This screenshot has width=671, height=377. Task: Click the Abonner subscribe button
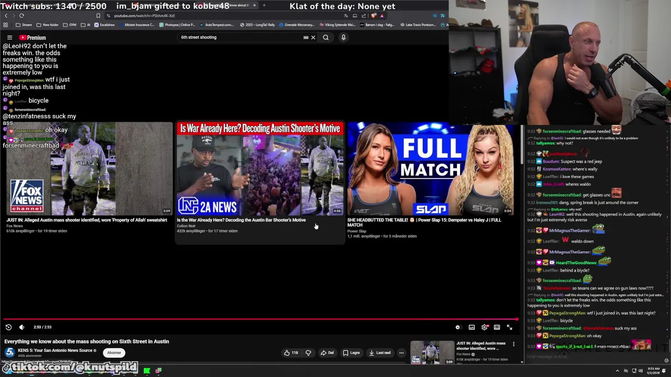pos(114,352)
